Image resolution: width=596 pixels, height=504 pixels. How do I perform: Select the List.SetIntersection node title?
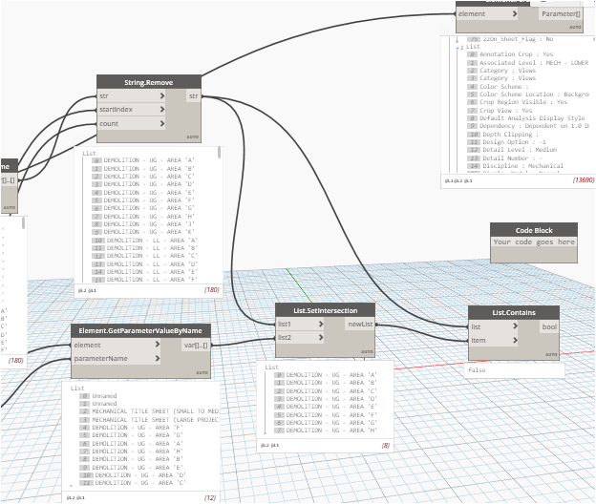pyautogui.click(x=326, y=310)
